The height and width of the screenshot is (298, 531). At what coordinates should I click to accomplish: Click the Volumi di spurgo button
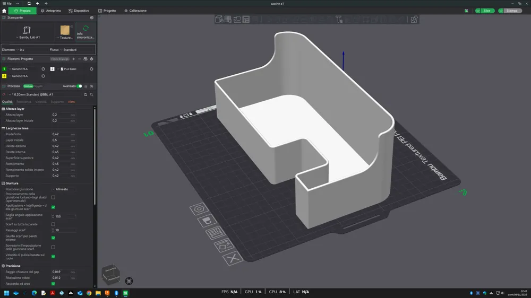tap(60, 59)
